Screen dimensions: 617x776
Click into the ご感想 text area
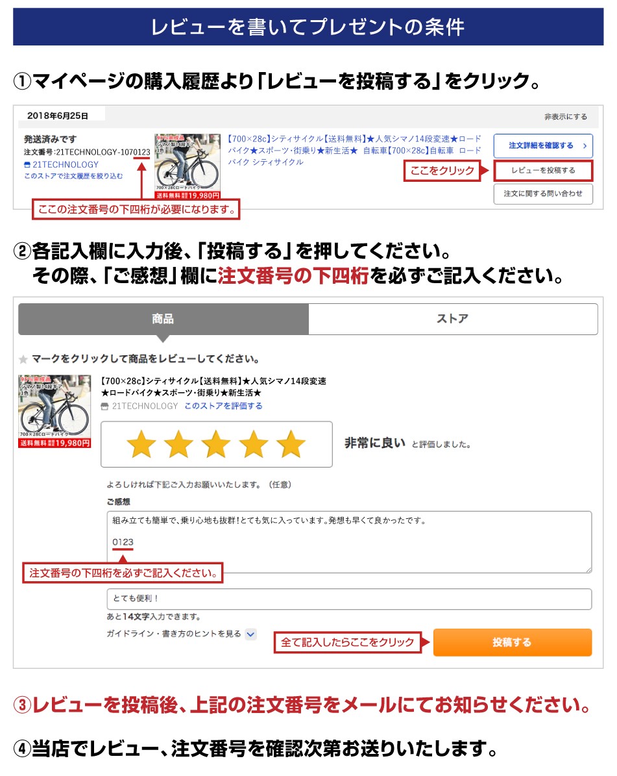coord(349,542)
